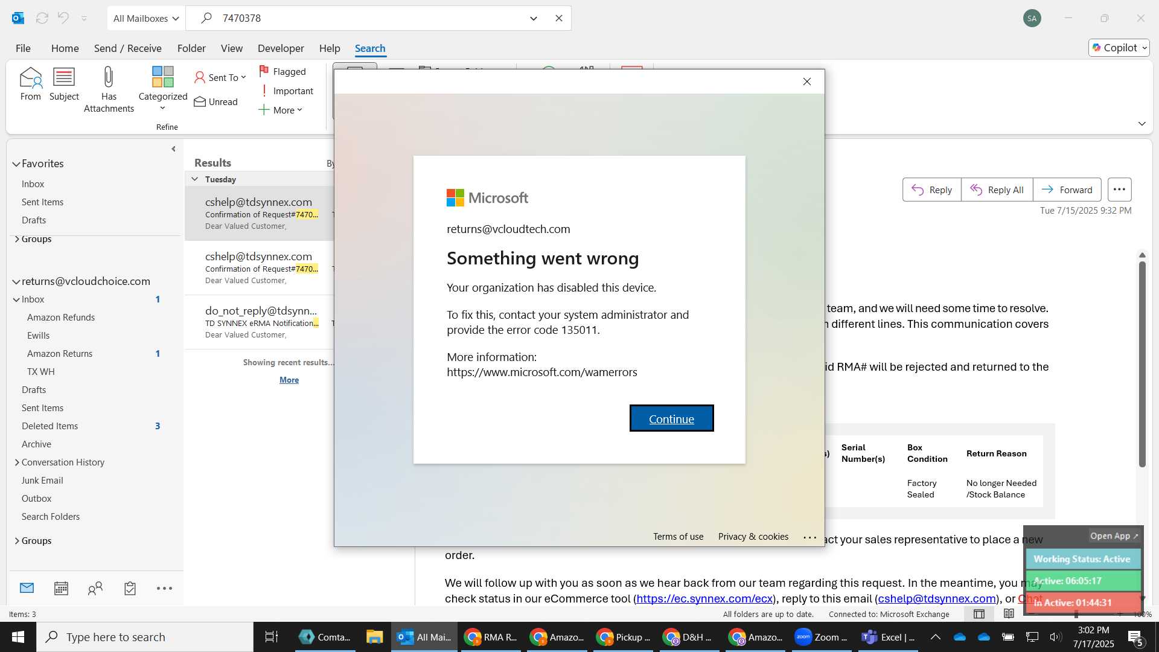Filter results by Flagged

[283, 71]
